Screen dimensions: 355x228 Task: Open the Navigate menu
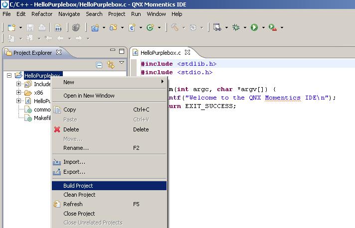click(x=69, y=14)
